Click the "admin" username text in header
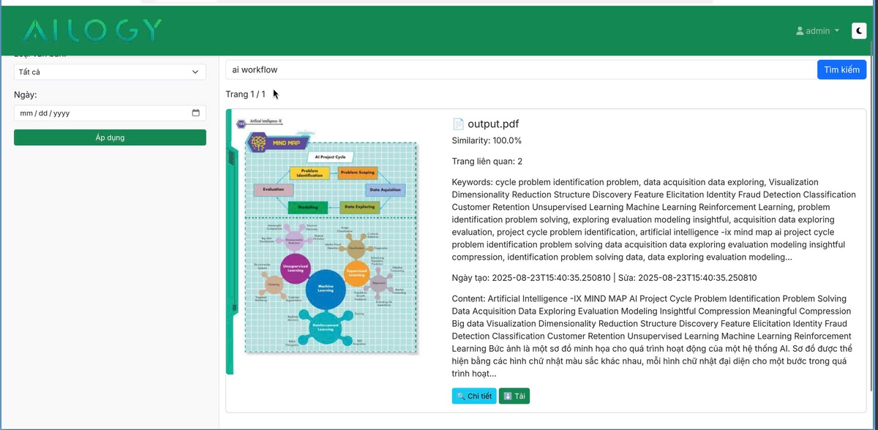 pyautogui.click(x=818, y=31)
